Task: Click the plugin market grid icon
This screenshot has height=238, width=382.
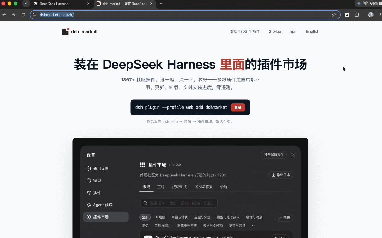Action: tap(143, 165)
